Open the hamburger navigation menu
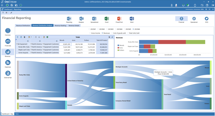 coord(2,5)
